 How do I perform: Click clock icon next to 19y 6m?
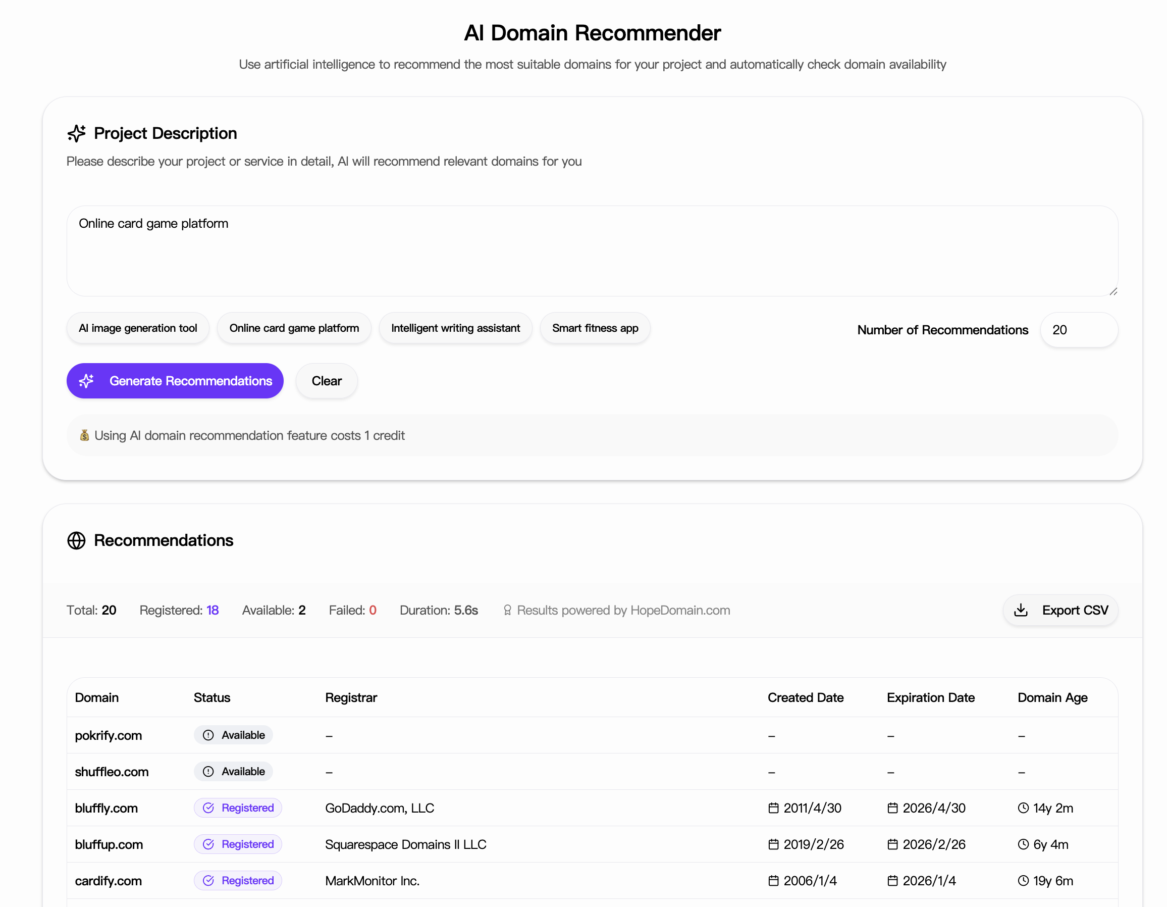click(1023, 881)
